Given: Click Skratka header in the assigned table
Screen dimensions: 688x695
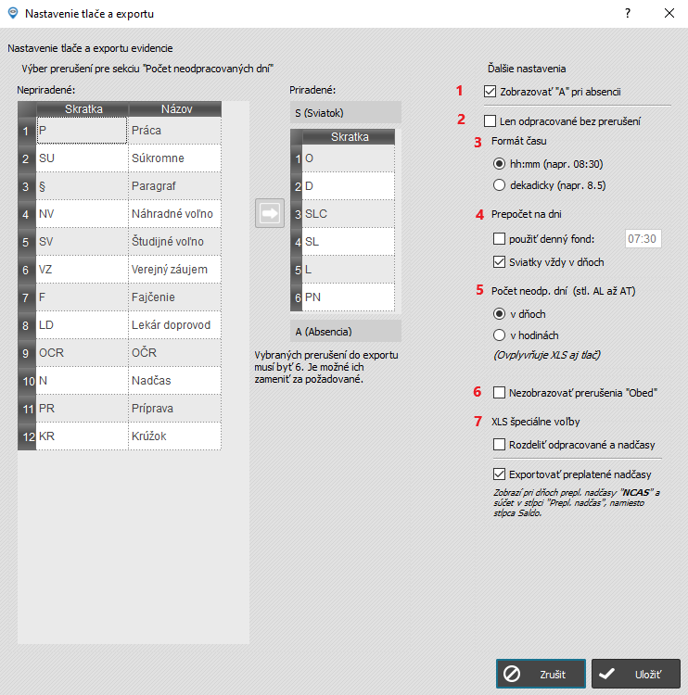Looking at the screenshot, I should point(349,136).
